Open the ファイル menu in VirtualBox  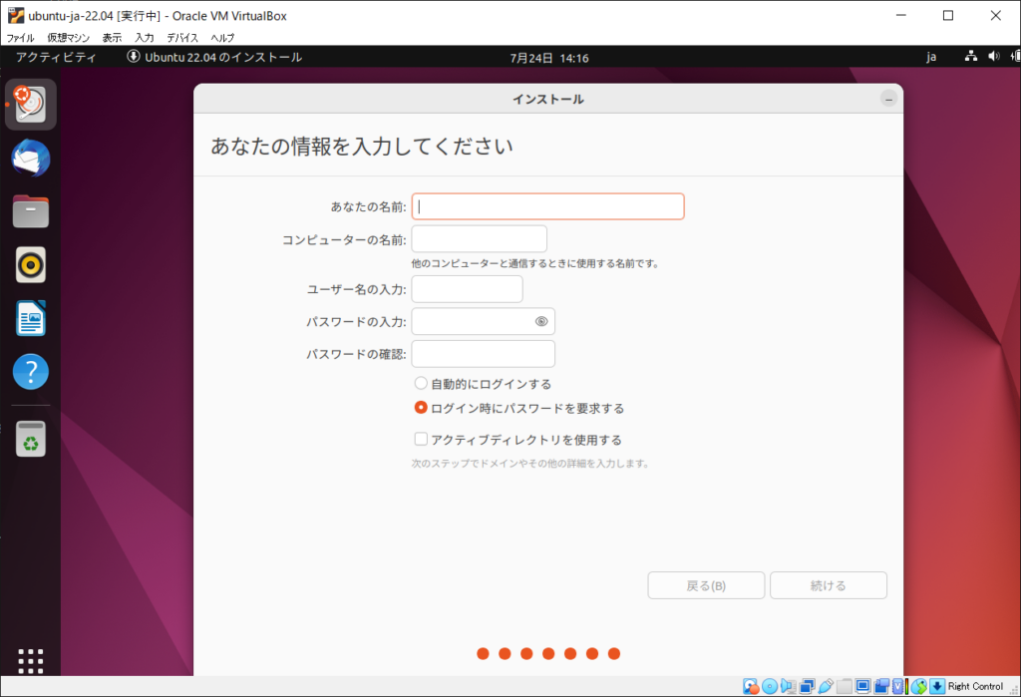(20, 38)
